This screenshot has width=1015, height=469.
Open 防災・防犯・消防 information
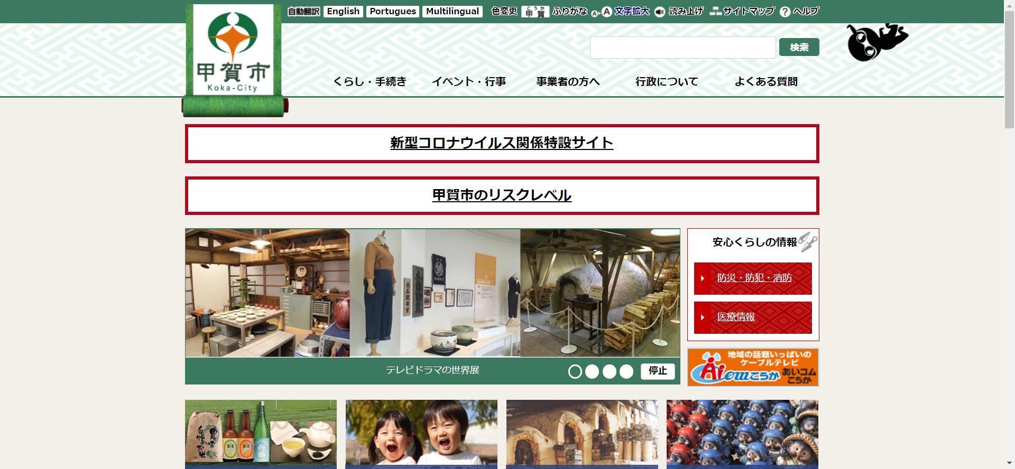754,278
